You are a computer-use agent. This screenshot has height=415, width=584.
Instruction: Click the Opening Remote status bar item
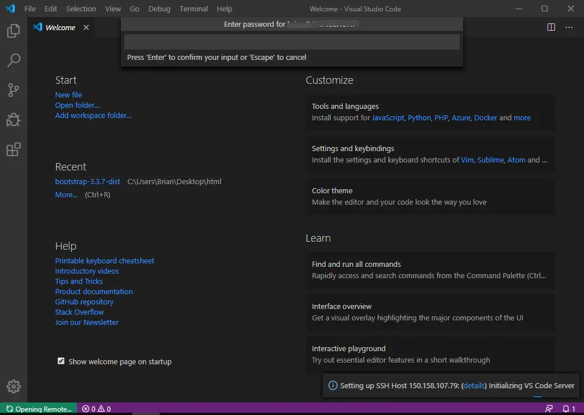[x=39, y=409]
